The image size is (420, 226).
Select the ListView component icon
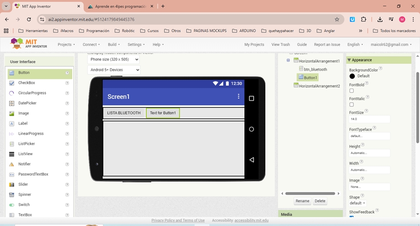click(x=12, y=154)
